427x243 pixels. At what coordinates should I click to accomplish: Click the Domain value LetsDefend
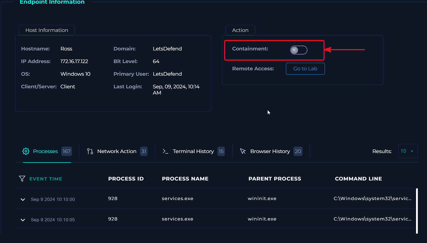[167, 49]
